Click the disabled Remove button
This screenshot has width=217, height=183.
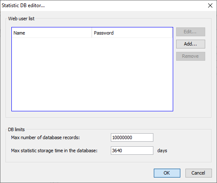(x=190, y=56)
